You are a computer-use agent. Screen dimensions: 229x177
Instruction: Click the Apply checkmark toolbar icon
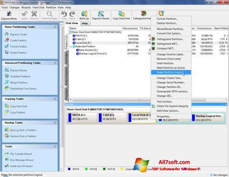pyautogui.click(x=24, y=14)
